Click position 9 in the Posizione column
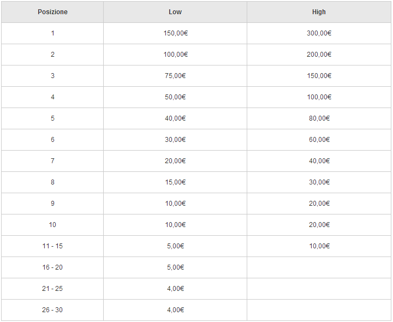Screen dimensions: 393x322 click(52, 204)
